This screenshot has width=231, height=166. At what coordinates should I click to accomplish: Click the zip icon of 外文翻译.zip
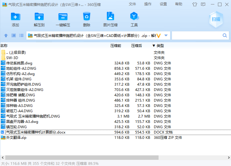(3, 137)
